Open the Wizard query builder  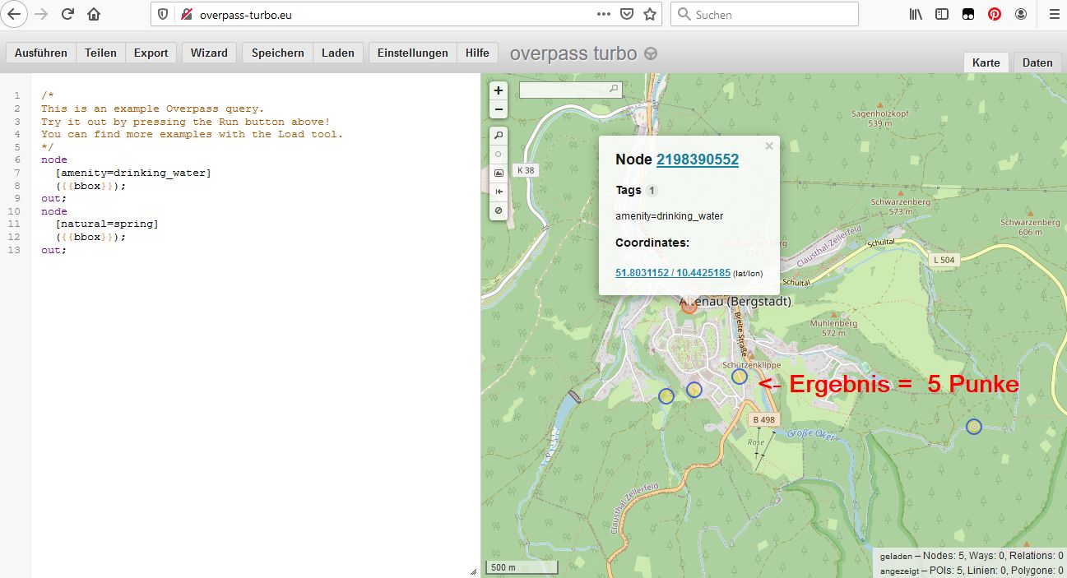click(x=209, y=53)
